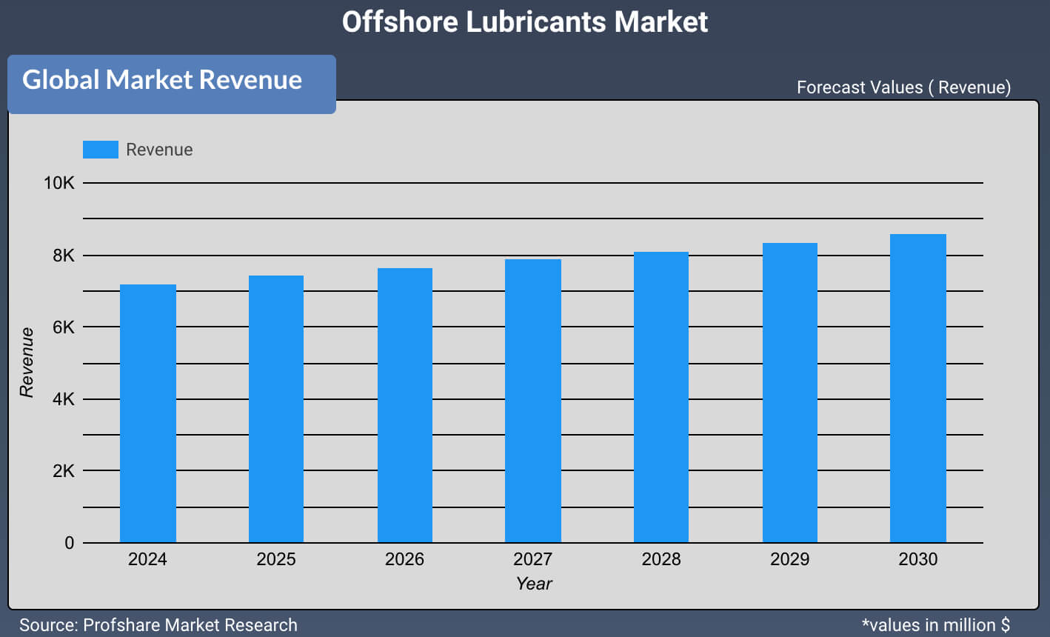Screen dimensions: 1050x637
Task: Click the '2028' x-axis label
Action: point(661,559)
